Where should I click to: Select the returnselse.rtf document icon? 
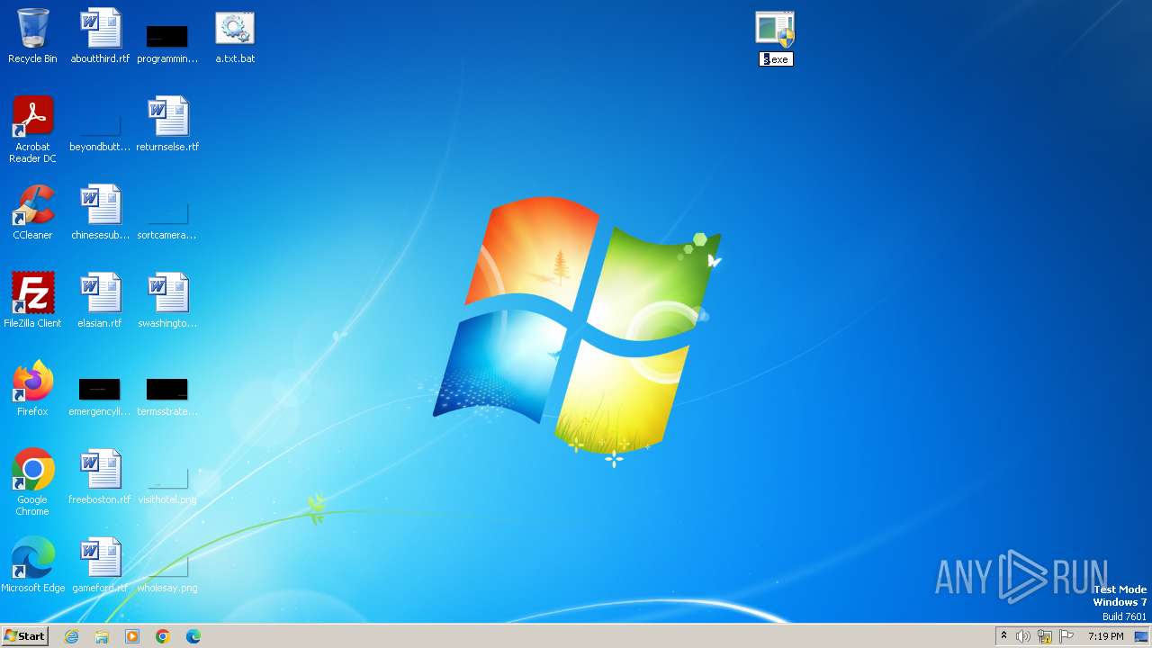click(167, 117)
